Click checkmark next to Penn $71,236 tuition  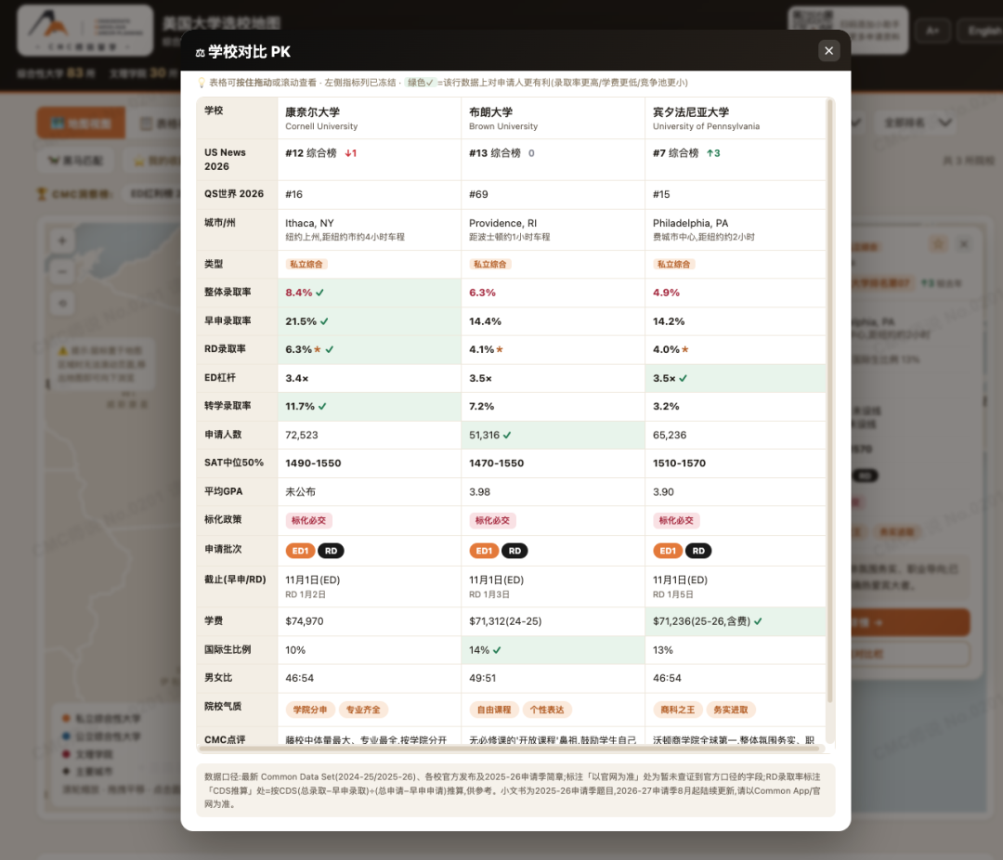(758, 621)
